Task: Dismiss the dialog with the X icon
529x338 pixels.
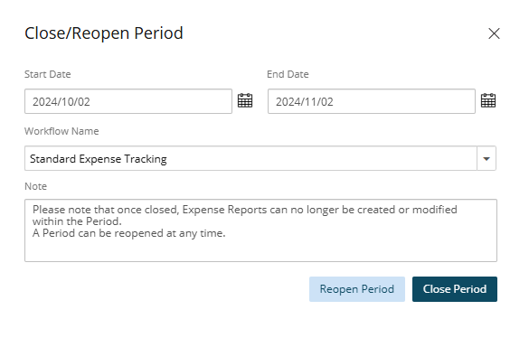Action: point(494,33)
